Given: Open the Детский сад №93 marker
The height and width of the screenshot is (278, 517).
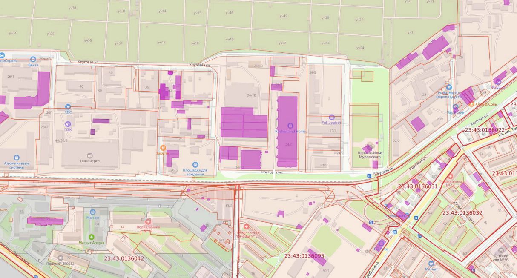Looking at the screenshot, I should point(501,250).
